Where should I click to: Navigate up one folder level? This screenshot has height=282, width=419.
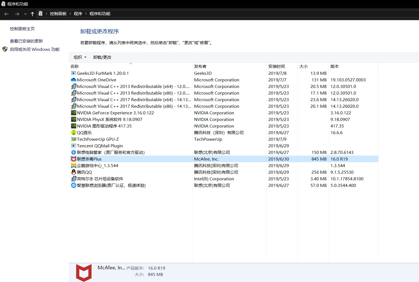tap(32, 14)
